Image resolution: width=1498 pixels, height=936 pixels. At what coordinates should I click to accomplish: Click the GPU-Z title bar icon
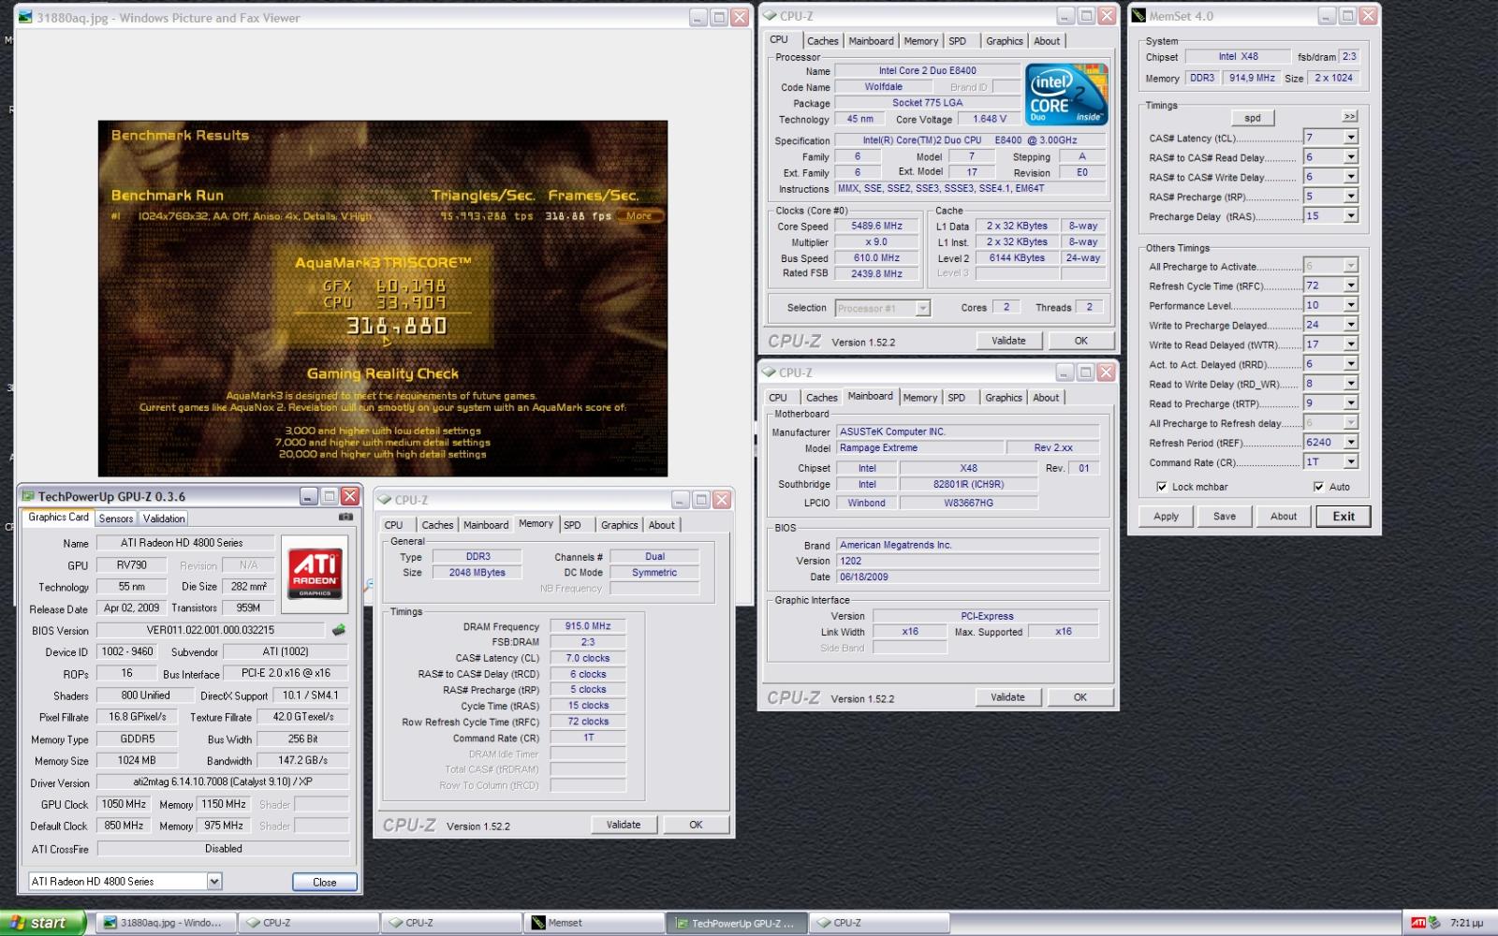click(x=28, y=496)
